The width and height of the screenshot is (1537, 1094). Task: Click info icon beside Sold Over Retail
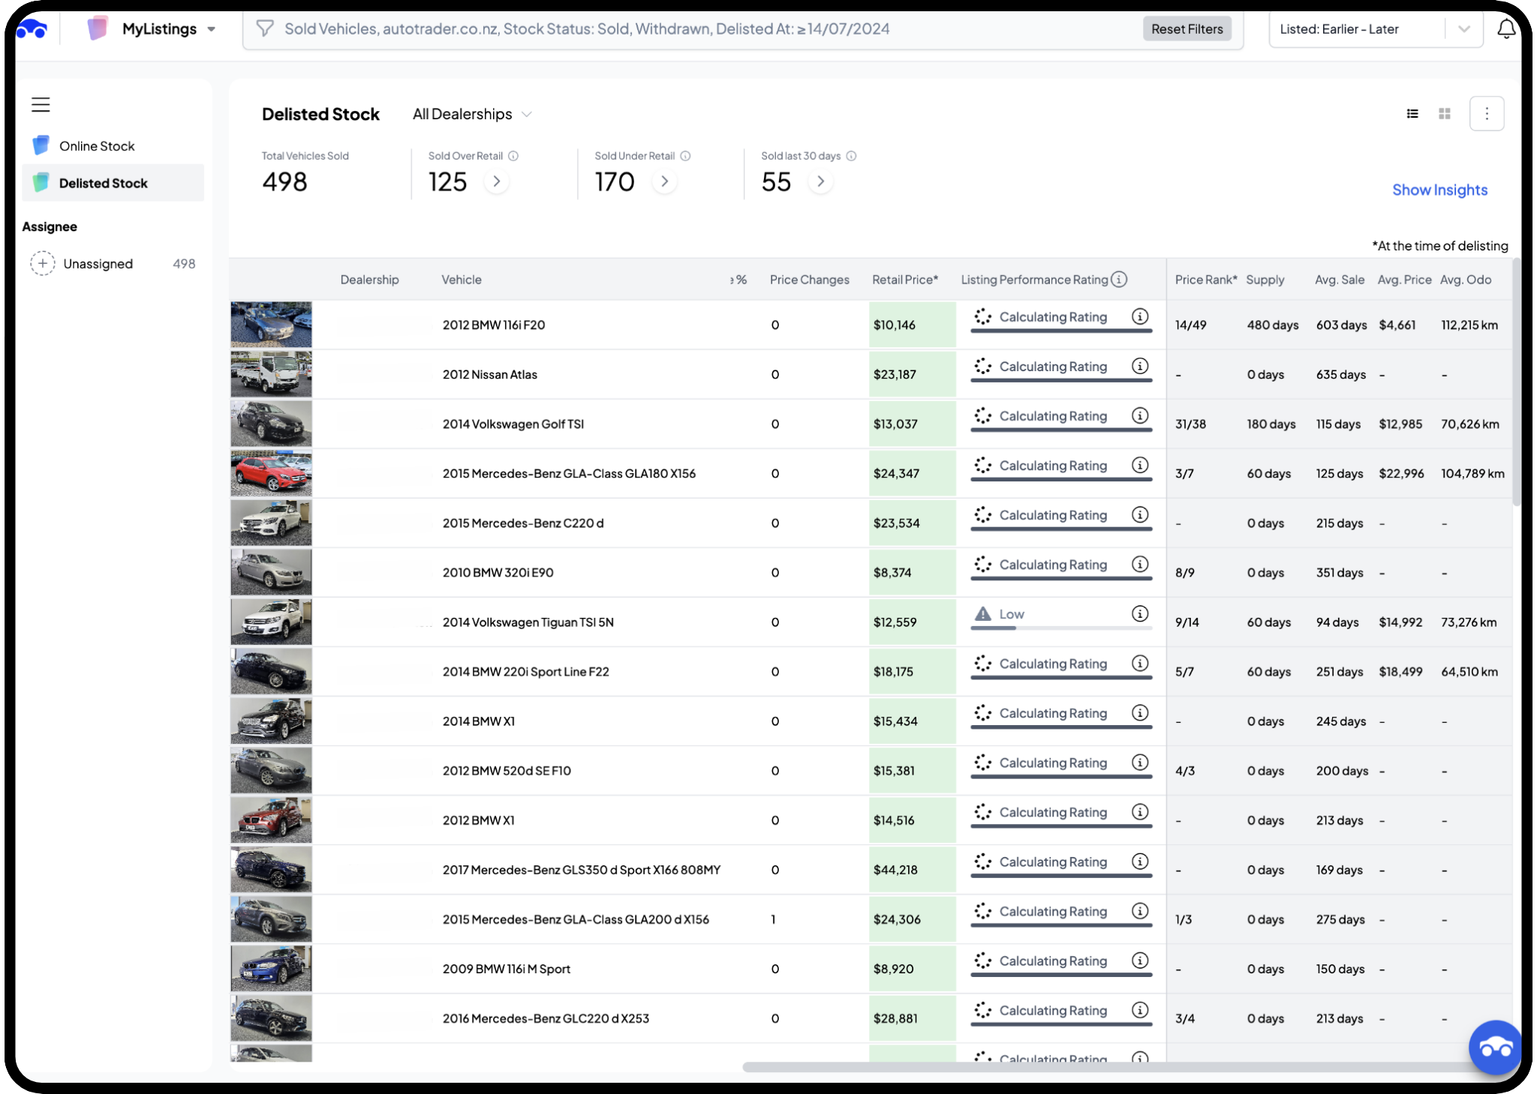[513, 156]
